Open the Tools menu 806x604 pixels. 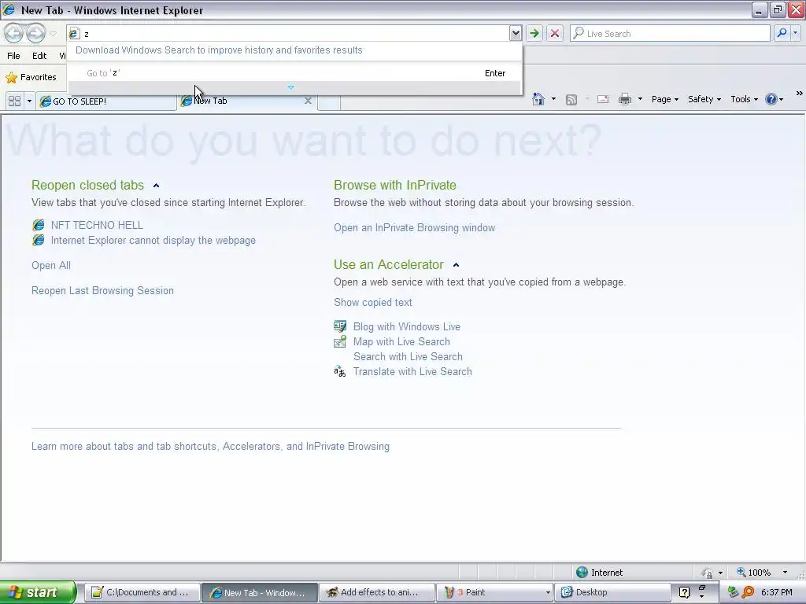coord(744,99)
